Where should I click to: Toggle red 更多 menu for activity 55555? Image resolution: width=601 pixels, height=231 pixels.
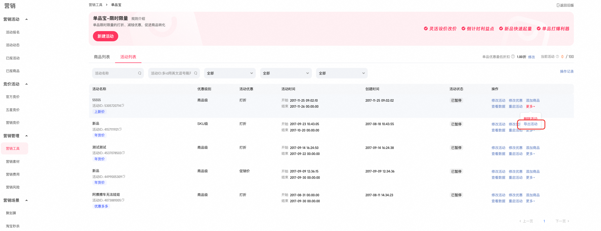click(x=531, y=106)
